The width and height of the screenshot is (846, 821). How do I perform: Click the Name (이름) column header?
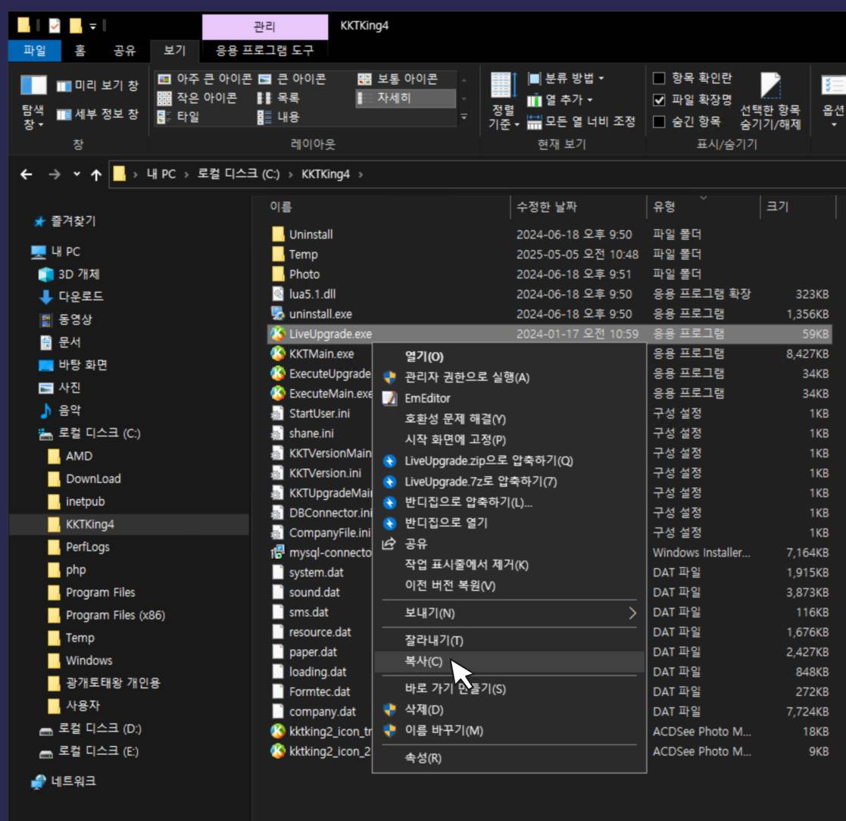click(x=281, y=206)
